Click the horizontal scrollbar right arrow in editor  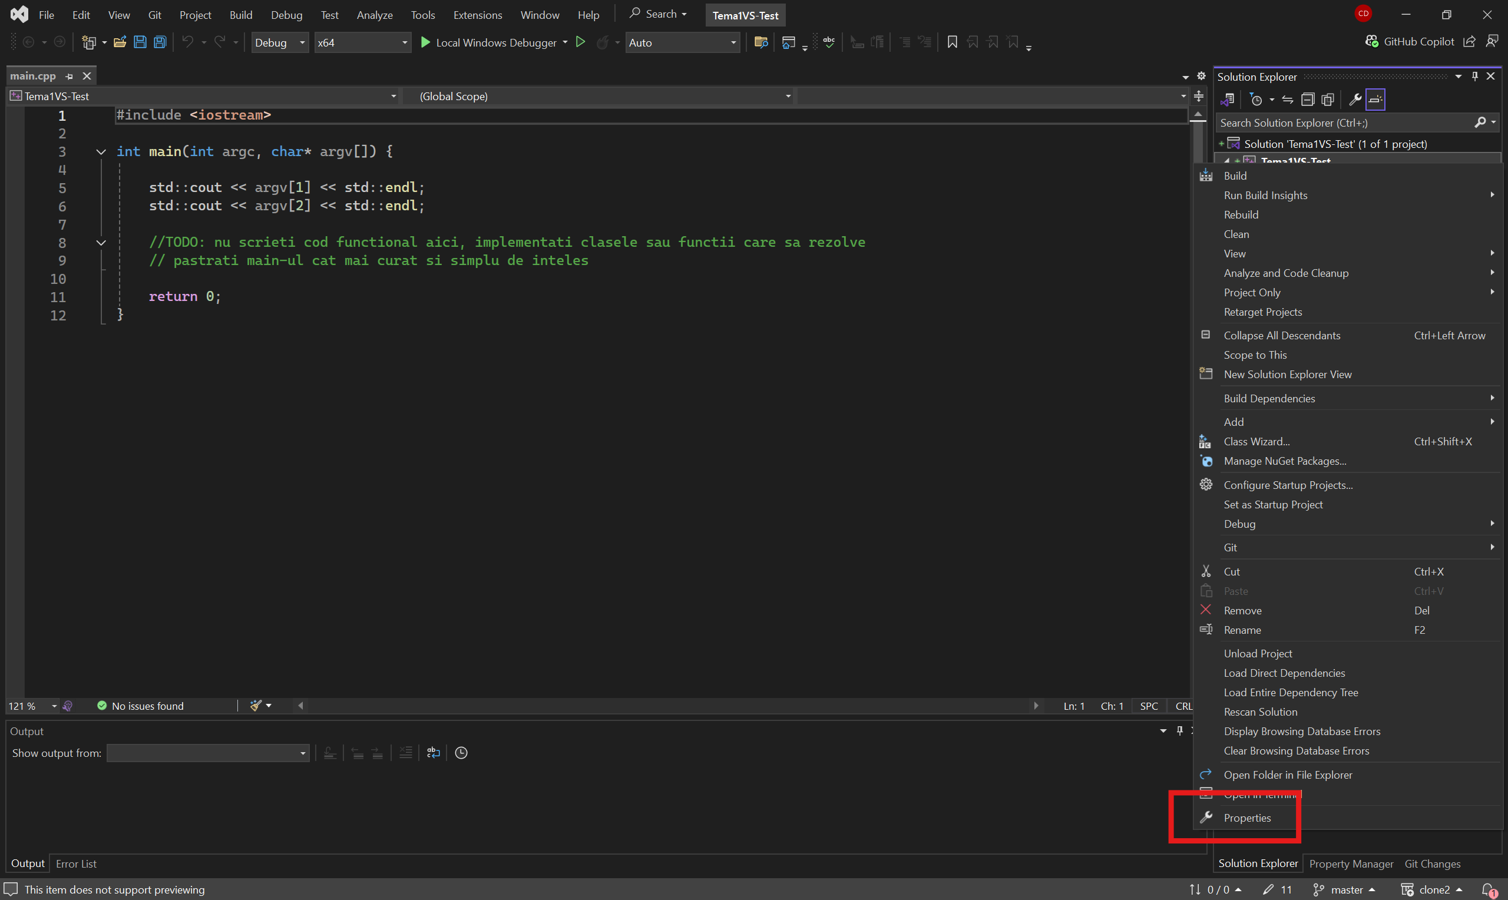tap(1036, 706)
